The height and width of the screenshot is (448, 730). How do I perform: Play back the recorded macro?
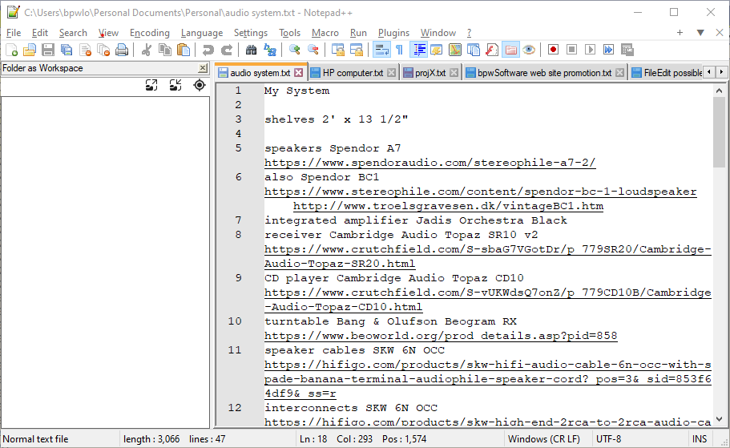pyautogui.click(x=591, y=50)
